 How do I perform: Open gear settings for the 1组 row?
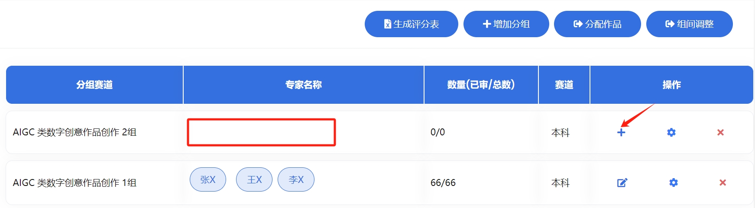[x=673, y=182]
